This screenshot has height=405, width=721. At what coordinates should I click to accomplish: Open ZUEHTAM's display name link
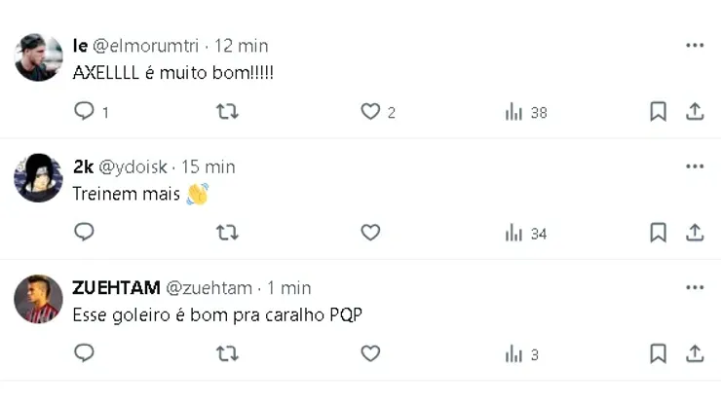[116, 287]
